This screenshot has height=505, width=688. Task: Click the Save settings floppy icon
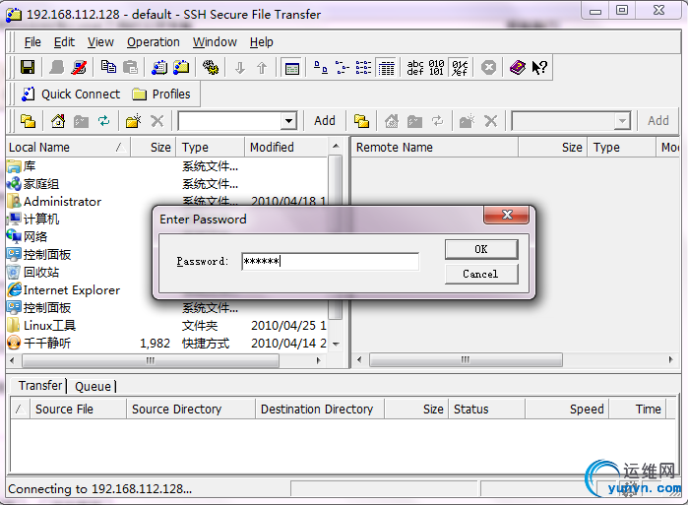click(28, 68)
